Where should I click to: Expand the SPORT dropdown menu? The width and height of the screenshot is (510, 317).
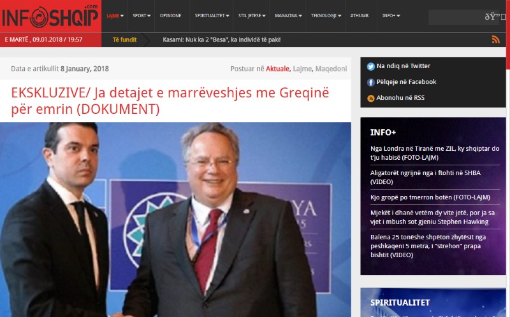(x=142, y=15)
